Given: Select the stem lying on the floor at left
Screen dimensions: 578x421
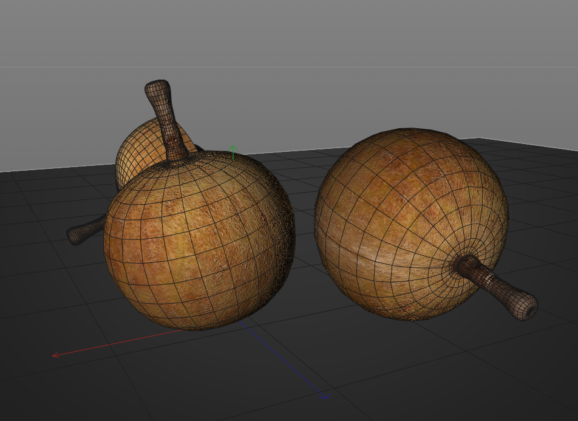Looking at the screenshot, I should [x=86, y=231].
